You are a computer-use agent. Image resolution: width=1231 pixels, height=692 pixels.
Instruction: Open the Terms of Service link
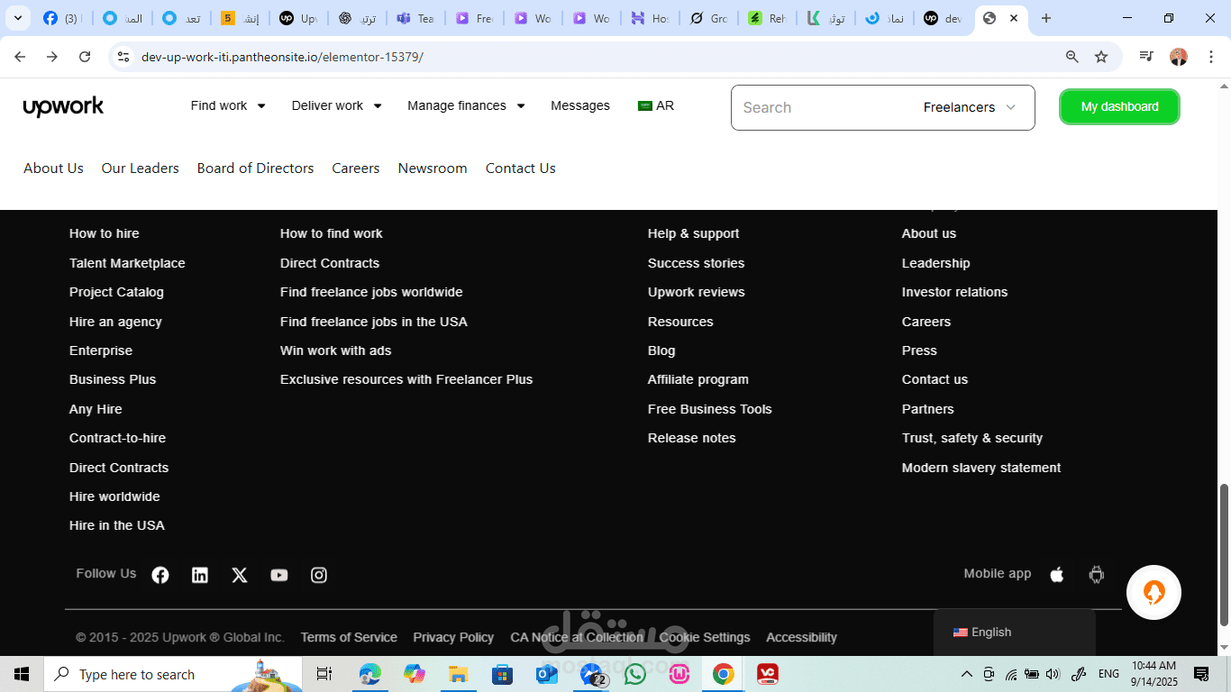point(349,637)
